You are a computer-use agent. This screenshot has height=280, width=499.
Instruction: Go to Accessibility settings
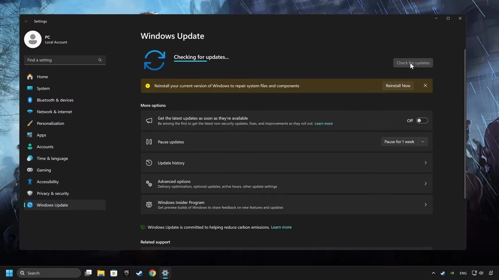point(65,182)
